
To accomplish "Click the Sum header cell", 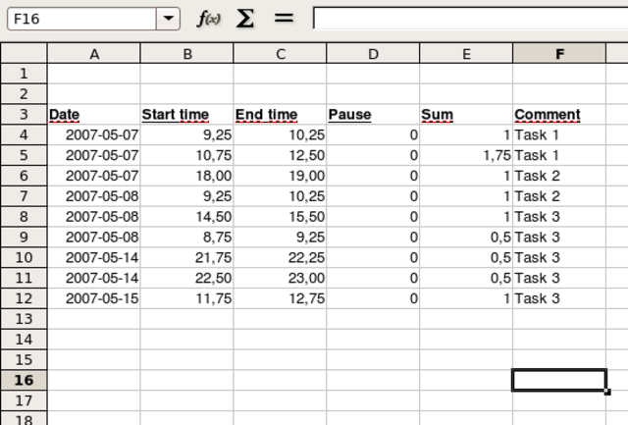I will pos(466,115).
